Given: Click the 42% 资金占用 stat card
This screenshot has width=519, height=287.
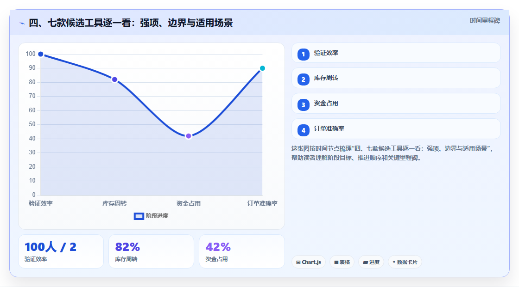Looking at the screenshot, I should (x=241, y=252).
